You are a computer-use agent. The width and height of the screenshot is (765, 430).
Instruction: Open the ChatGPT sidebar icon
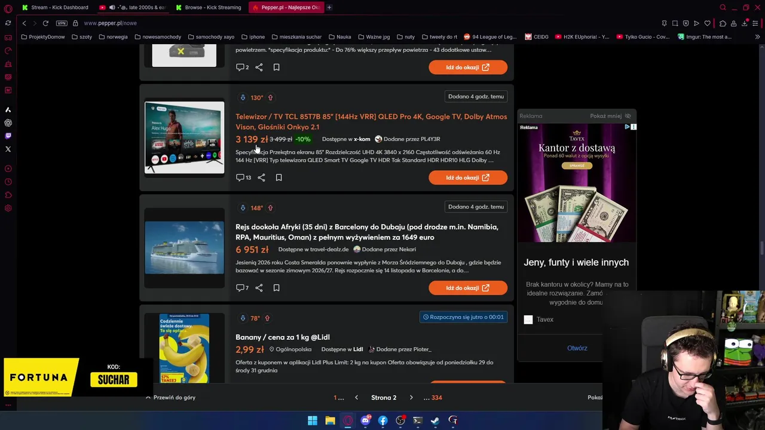coord(8,123)
